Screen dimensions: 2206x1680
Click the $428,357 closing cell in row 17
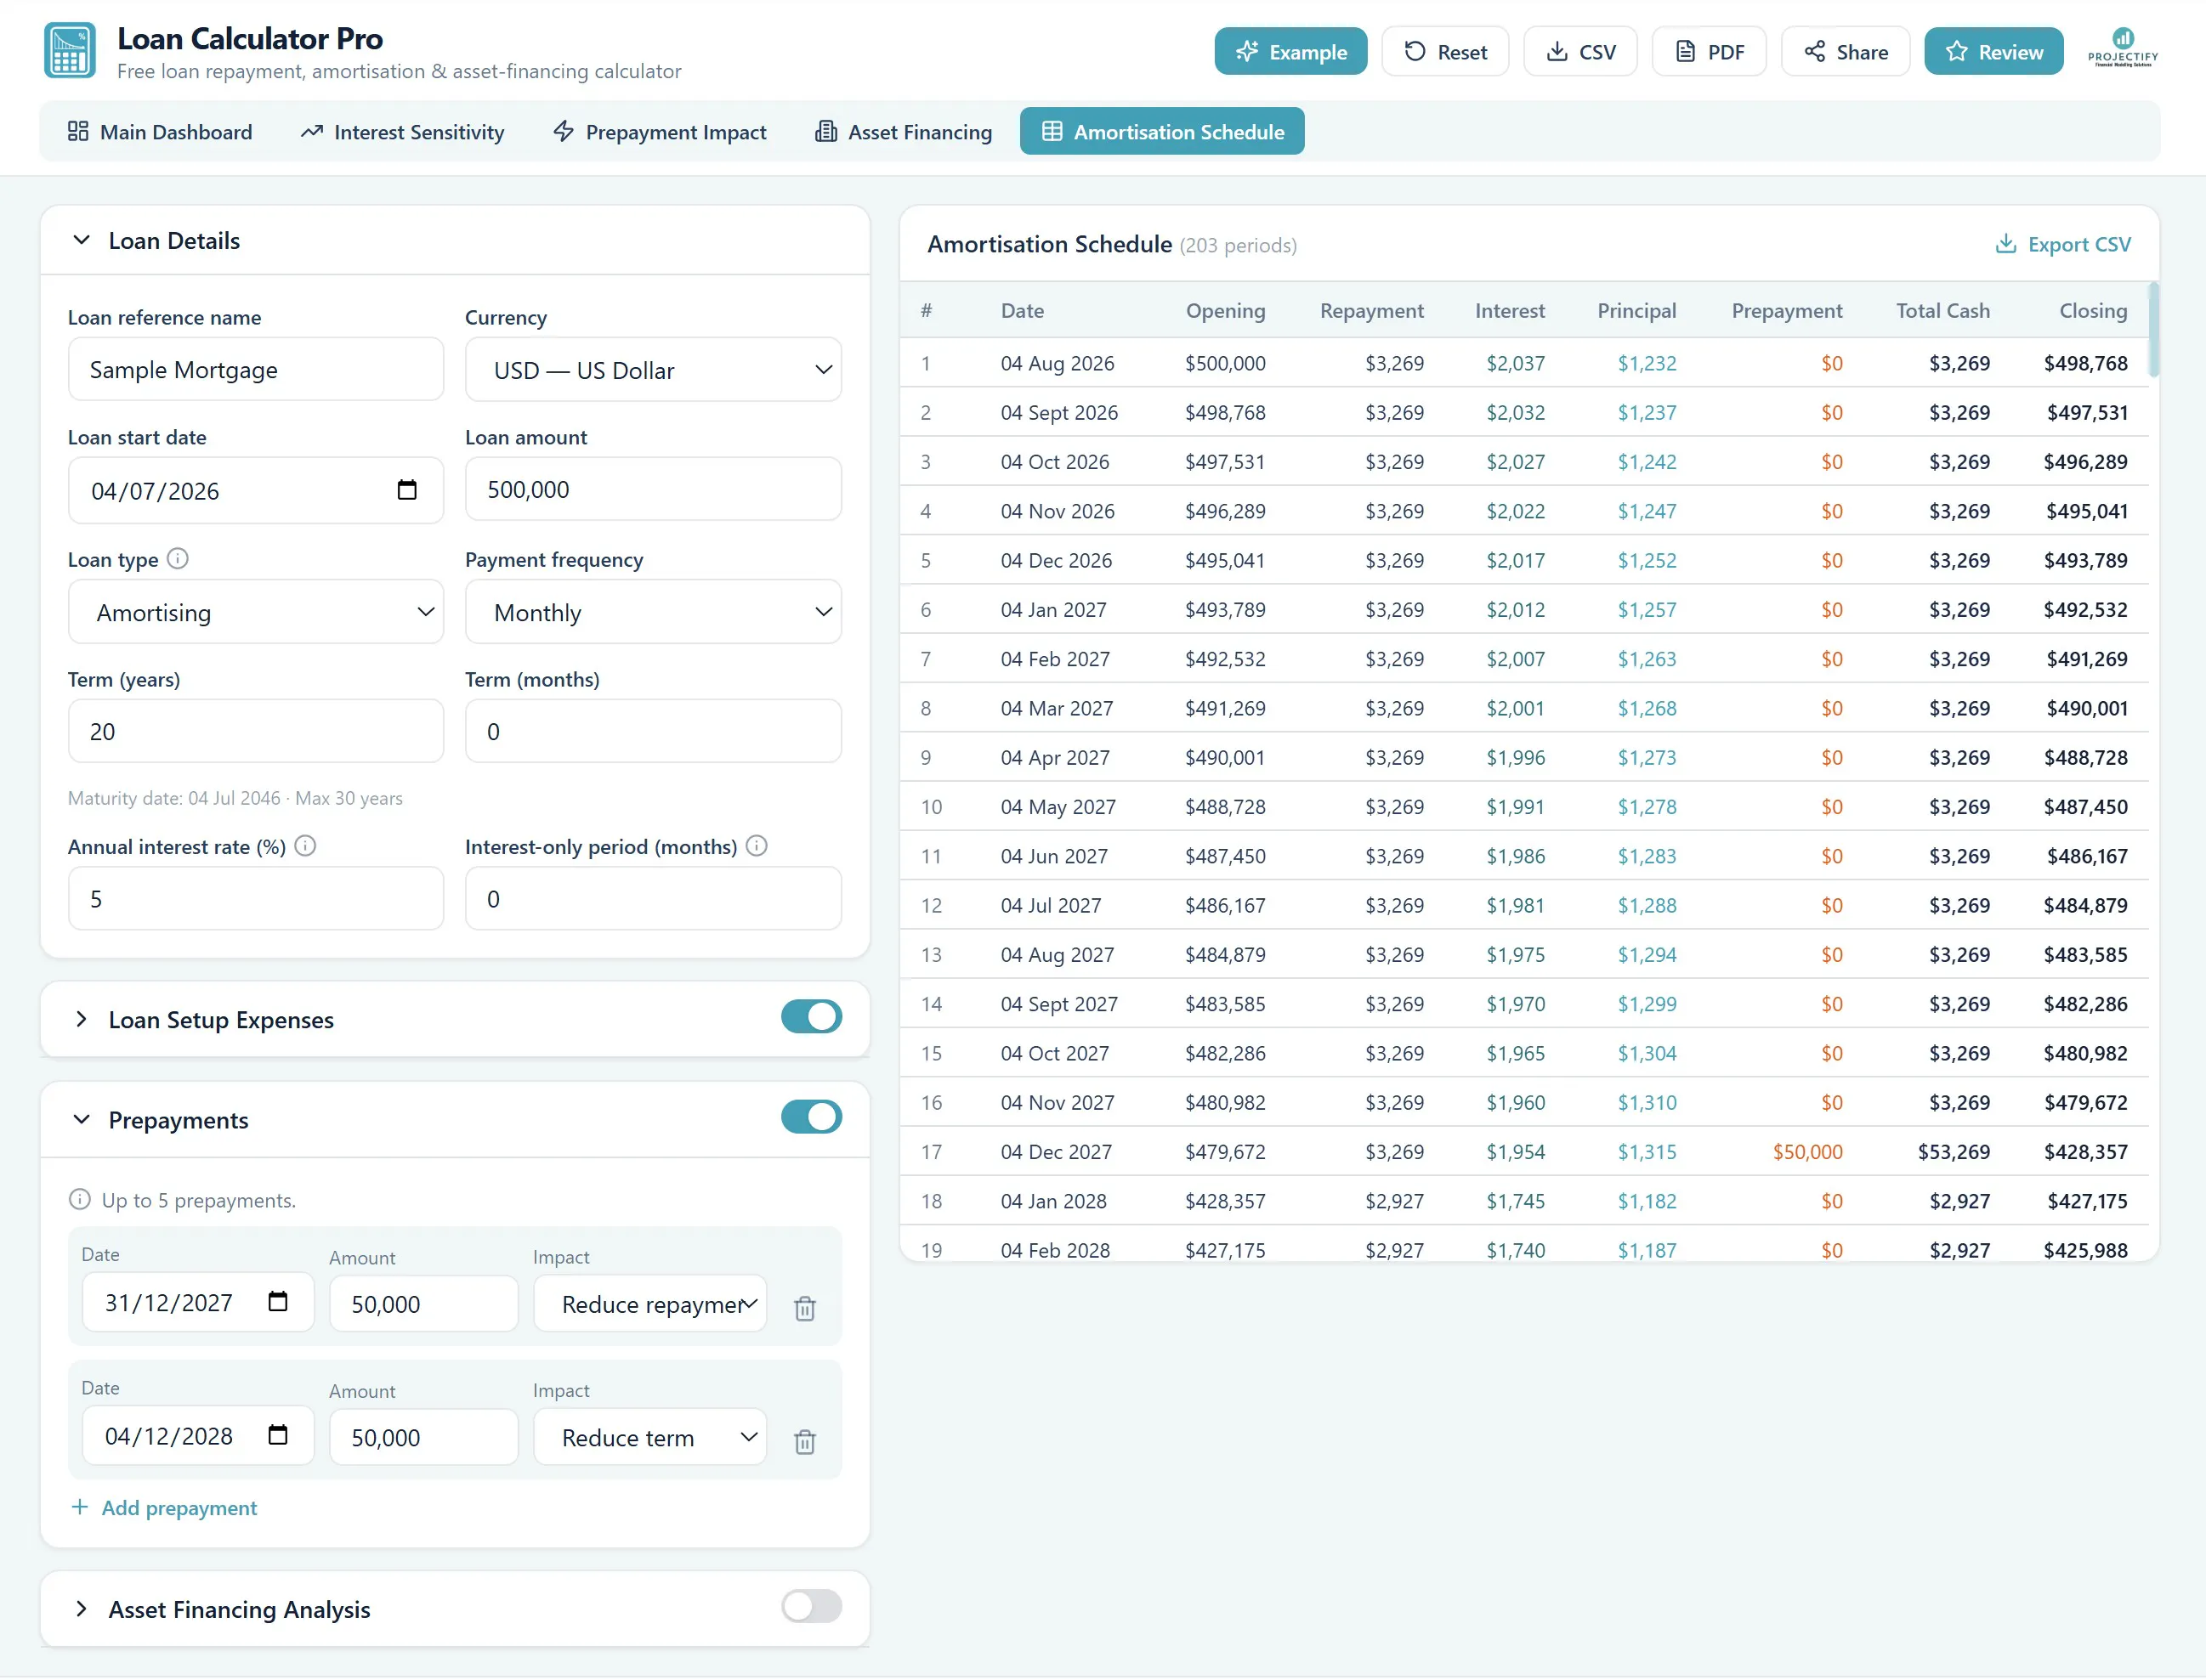point(2085,1152)
